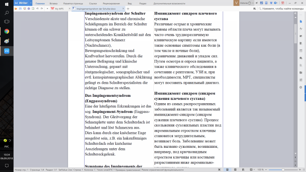The width and height of the screenshot is (306, 172).
Task: Click the outline view icon in status bar
Action: [235, 169]
